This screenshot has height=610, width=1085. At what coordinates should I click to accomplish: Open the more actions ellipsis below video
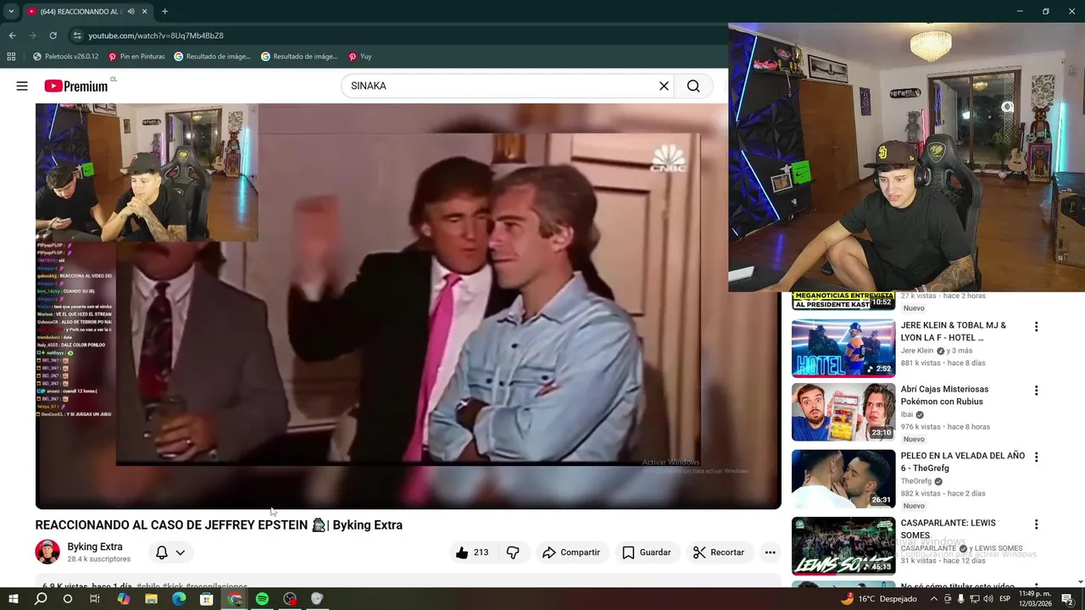pos(770,552)
